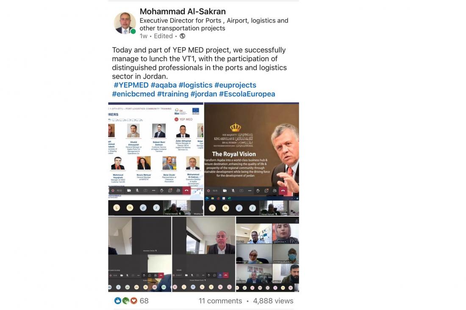
Task: Open the reactions count showing 68
Action: [x=144, y=301]
